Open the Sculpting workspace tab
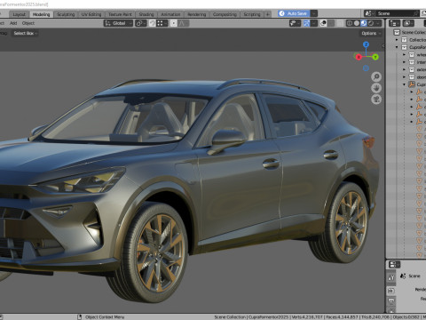The height and width of the screenshot is (320, 426). (66, 14)
